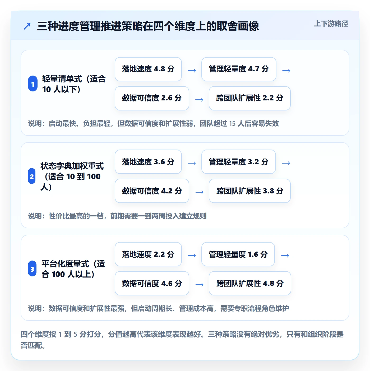Click the arrow after 落地速度 2.2 分

(192, 256)
